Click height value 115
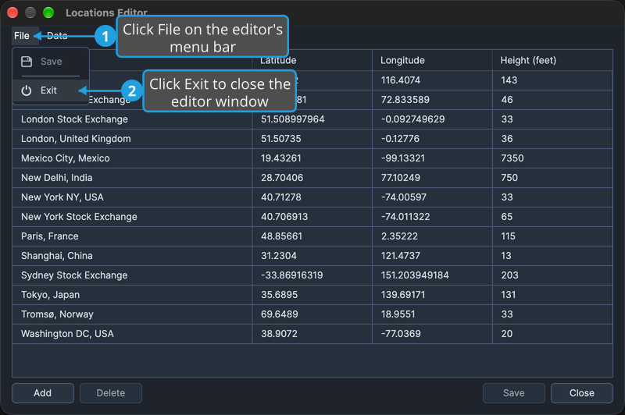The image size is (625, 415). click(509, 236)
